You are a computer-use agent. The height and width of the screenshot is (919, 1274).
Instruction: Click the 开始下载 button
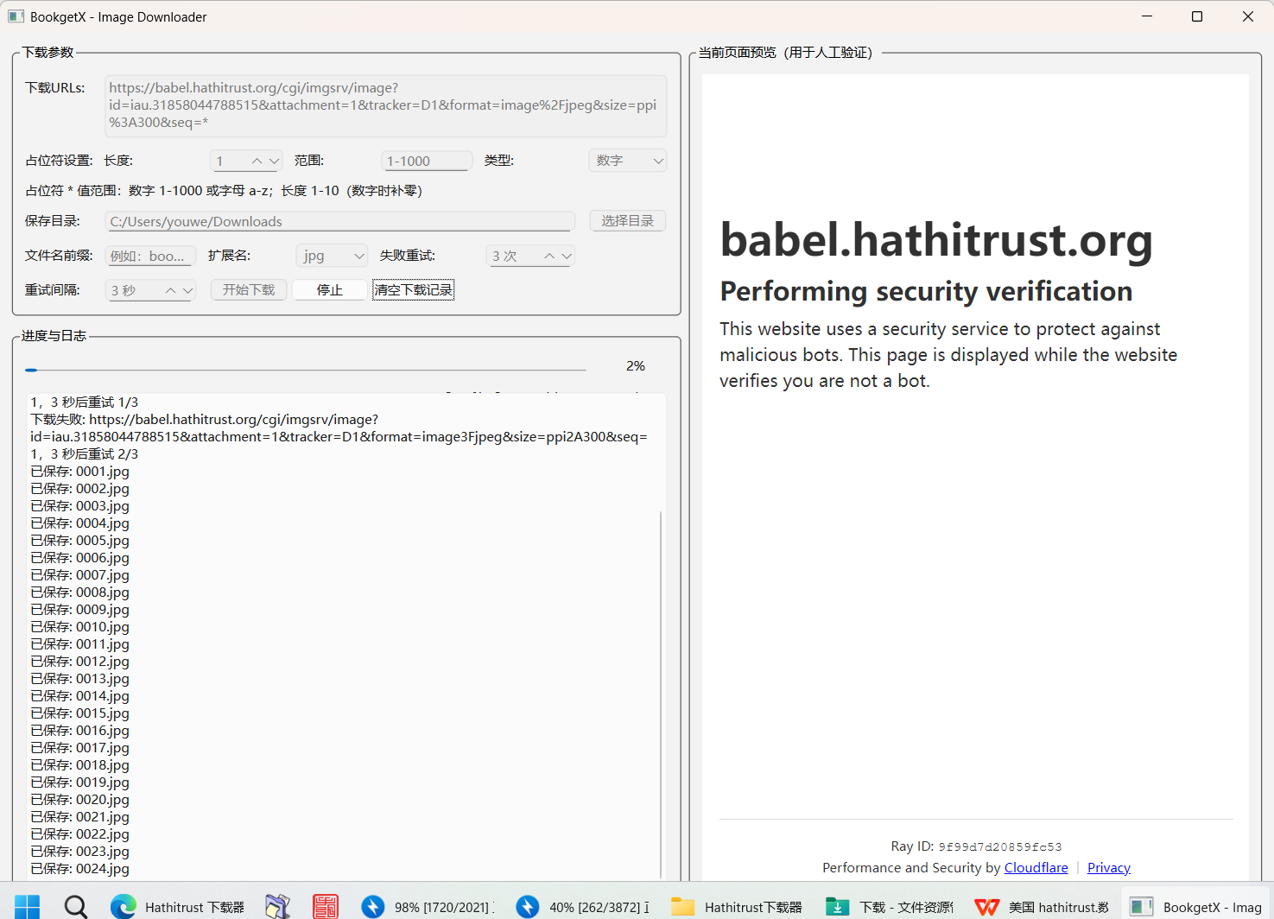(x=249, y=290)
